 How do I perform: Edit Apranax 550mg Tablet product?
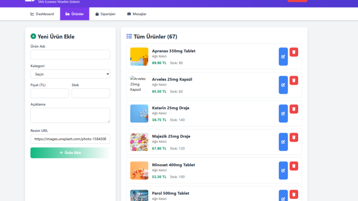(x=283, y=57)
